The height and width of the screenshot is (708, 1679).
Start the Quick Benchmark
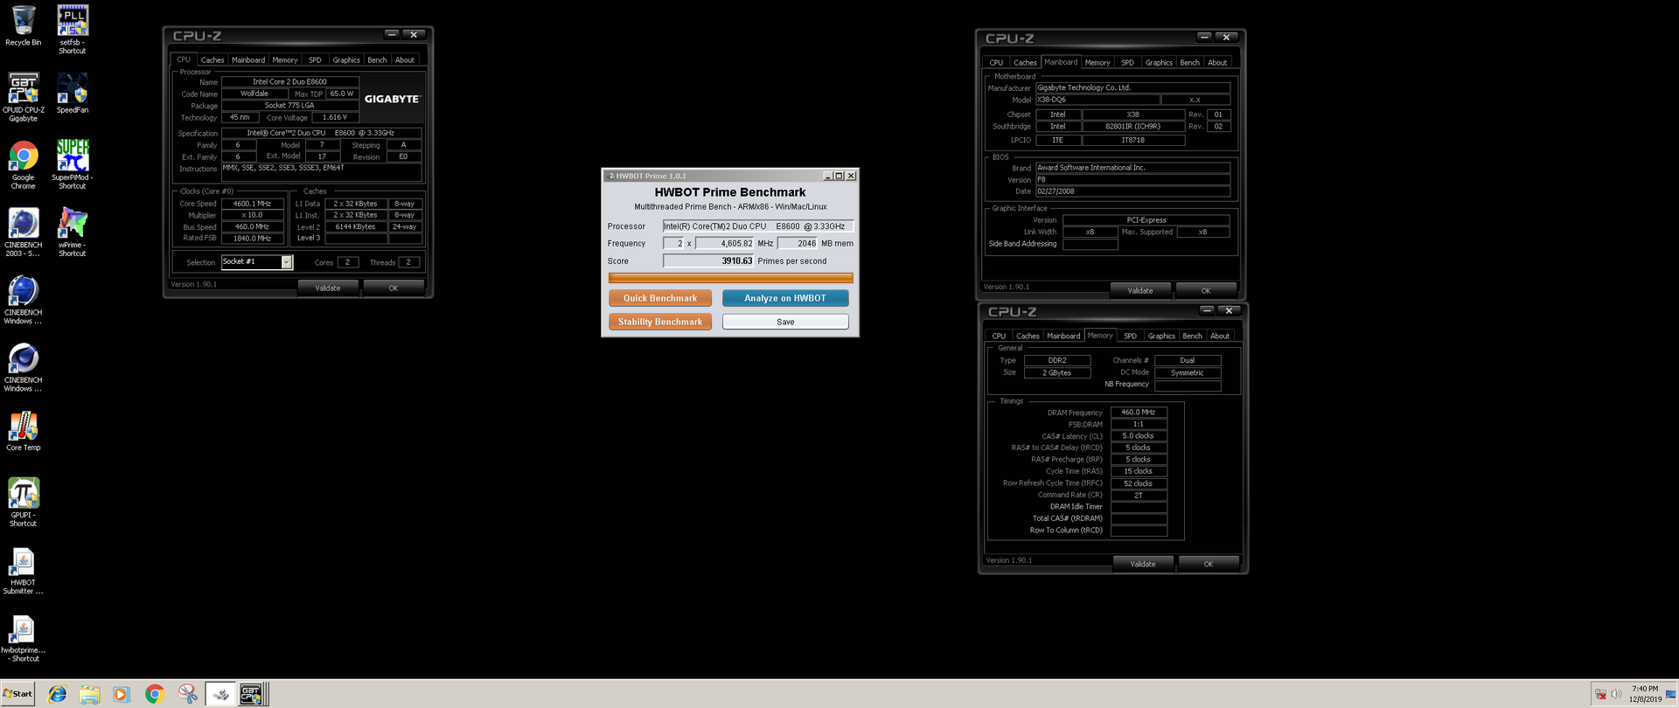[x=660, y=298]
